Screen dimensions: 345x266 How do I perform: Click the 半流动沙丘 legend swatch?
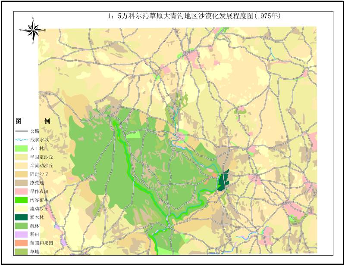[22, 165]
